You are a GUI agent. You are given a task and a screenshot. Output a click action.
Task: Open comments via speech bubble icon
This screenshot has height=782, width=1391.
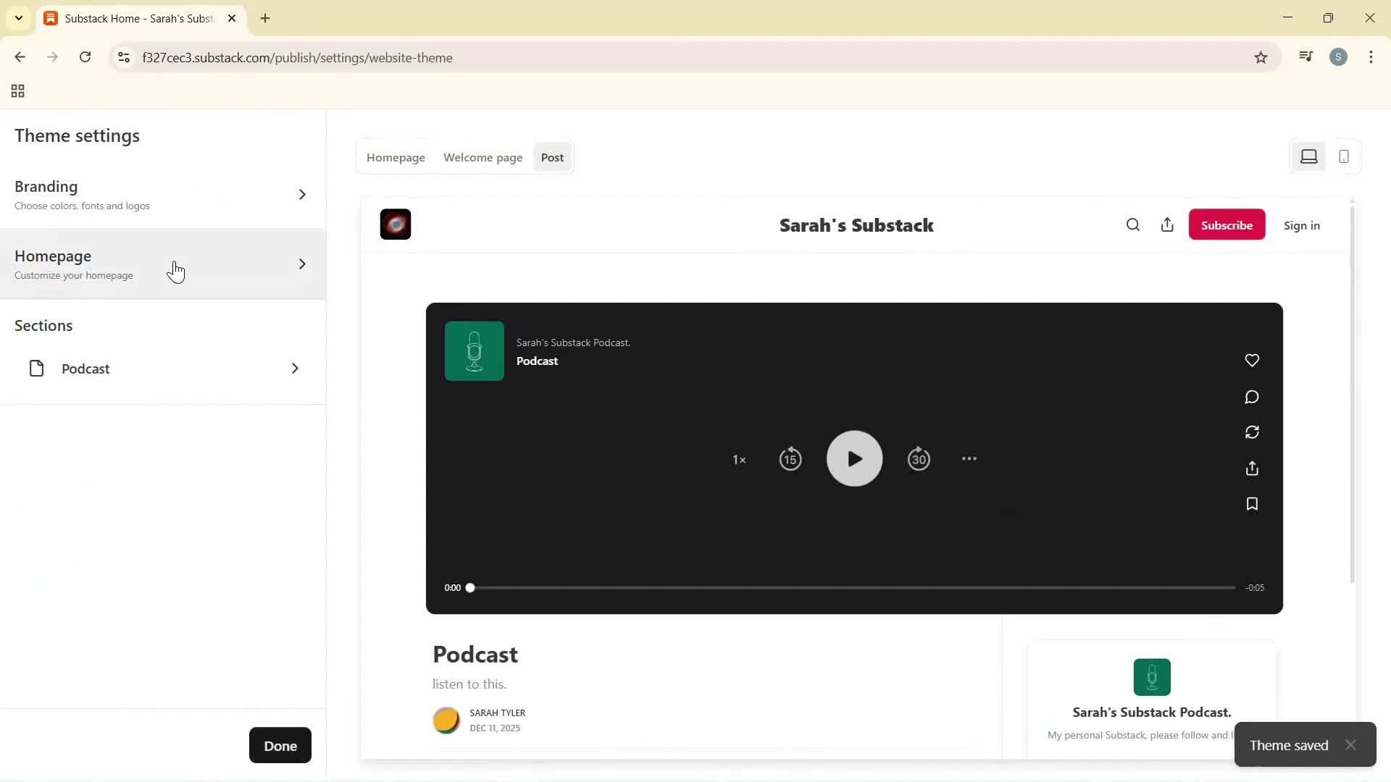coord(1252,397)
